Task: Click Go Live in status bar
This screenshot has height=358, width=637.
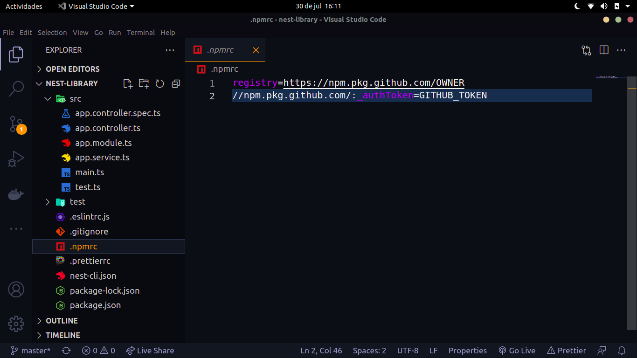Action: coord(517,351)
